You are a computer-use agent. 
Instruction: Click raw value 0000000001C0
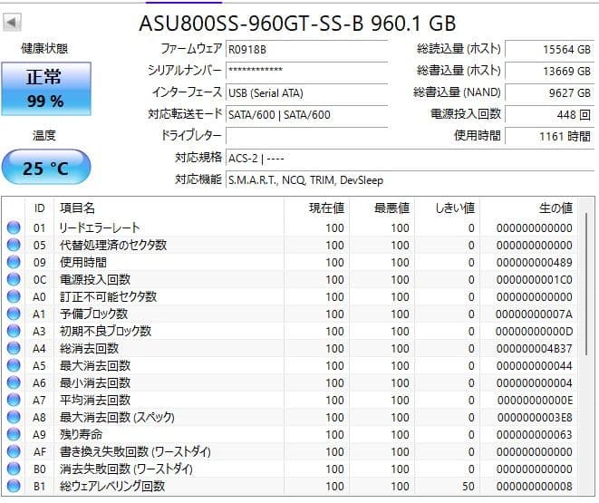534,279
